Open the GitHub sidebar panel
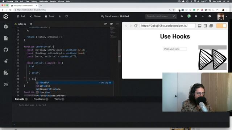 (6, 50)
